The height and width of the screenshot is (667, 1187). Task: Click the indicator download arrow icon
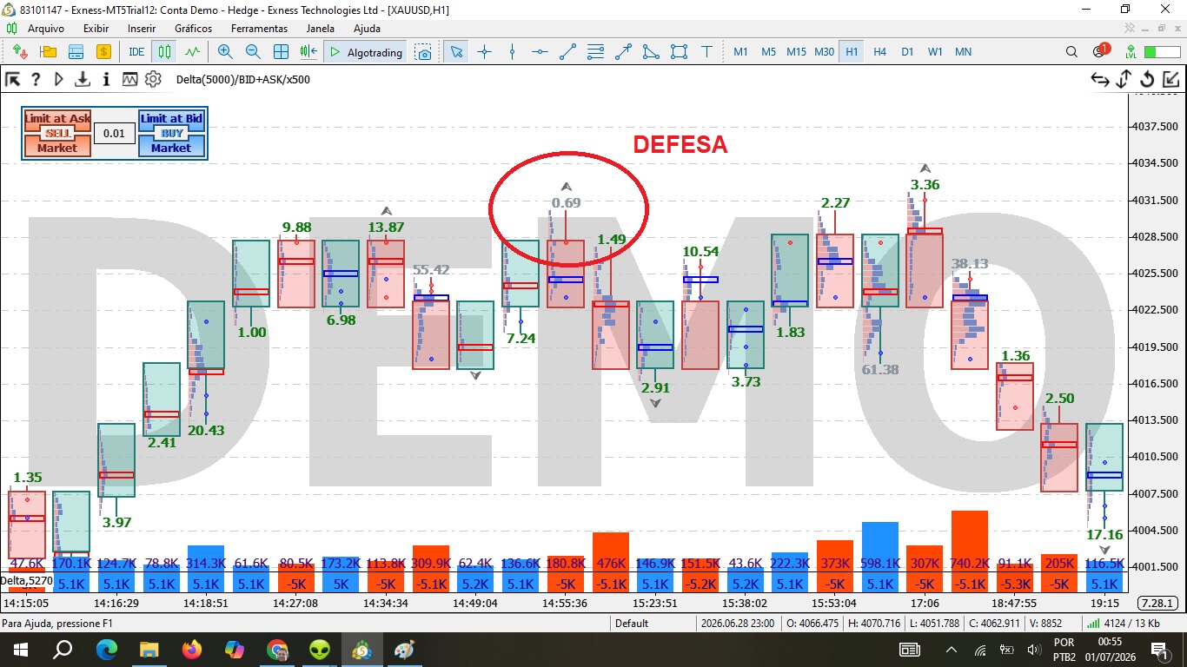click(83, 79)
